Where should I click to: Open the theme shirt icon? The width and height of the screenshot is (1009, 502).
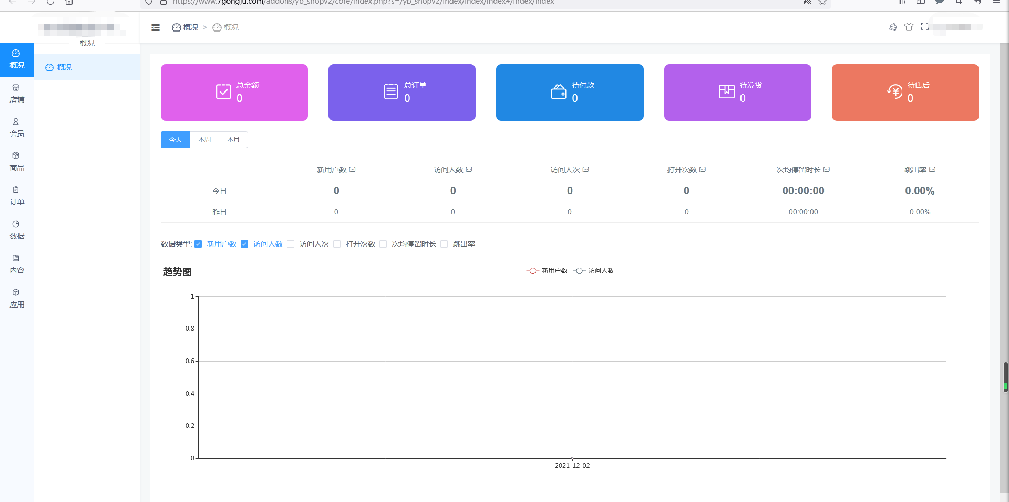pyautogui.click(x=909, y=27)
